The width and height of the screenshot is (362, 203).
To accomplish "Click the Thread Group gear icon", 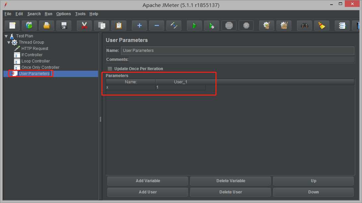I will coord(14,42).
